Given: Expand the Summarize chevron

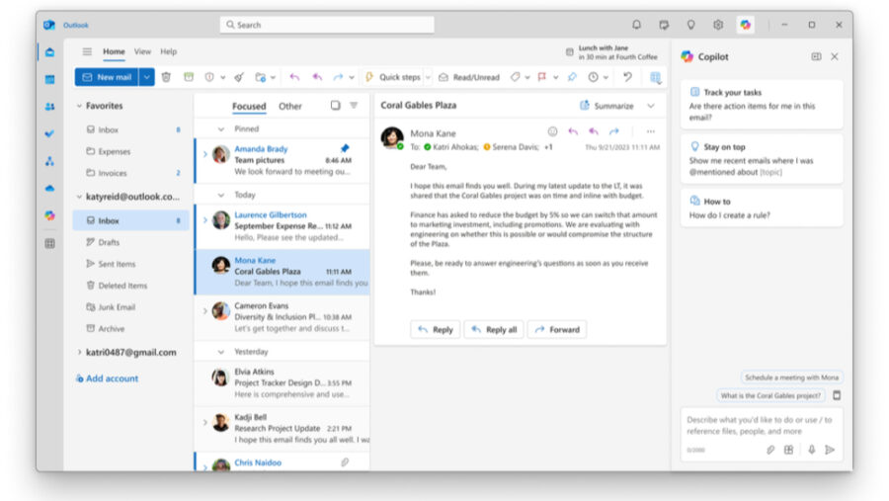Looking at the screenshot, I should tap(651, 106).
